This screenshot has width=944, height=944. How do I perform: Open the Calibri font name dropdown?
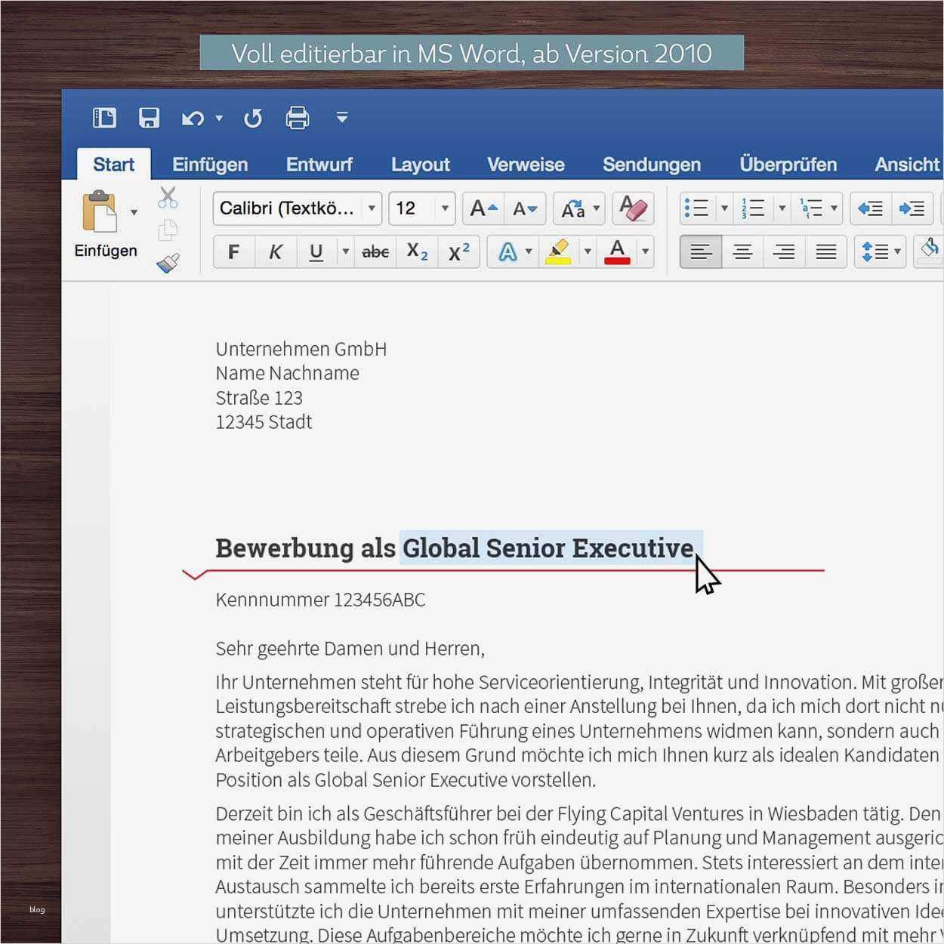[x=372, y=208]
